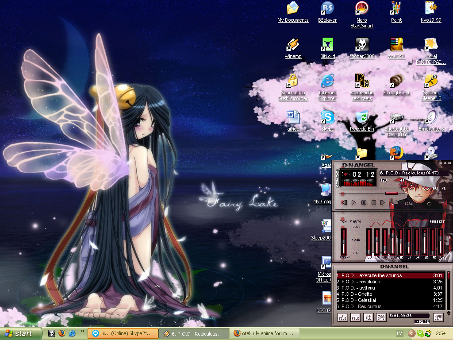This screenshot has height=340, width=453.
Task: Open the playlist - FILE remove menu
Action: [355, 317]
